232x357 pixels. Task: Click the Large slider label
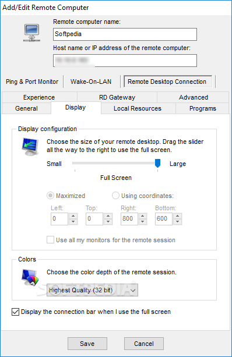pos(178,164)
